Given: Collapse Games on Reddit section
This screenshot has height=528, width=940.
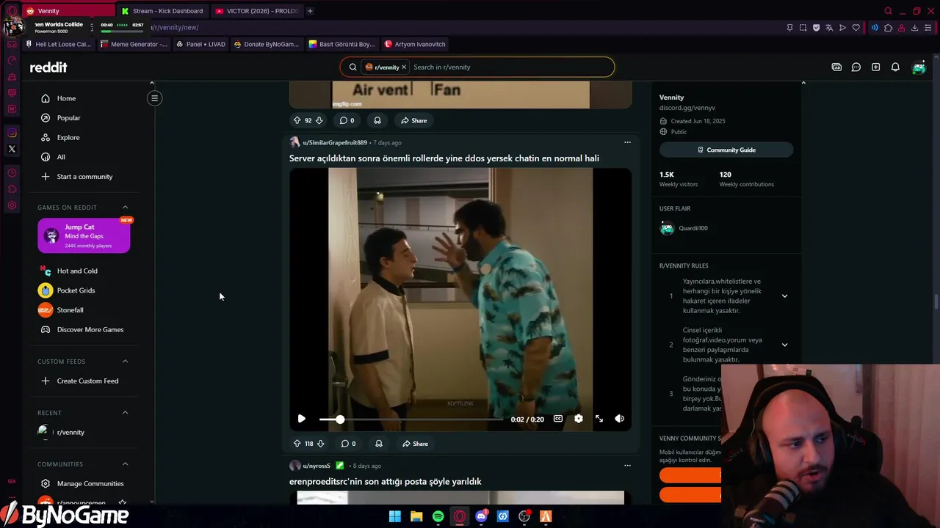Looking at the screenshot, I should click(x=125, y=208).
